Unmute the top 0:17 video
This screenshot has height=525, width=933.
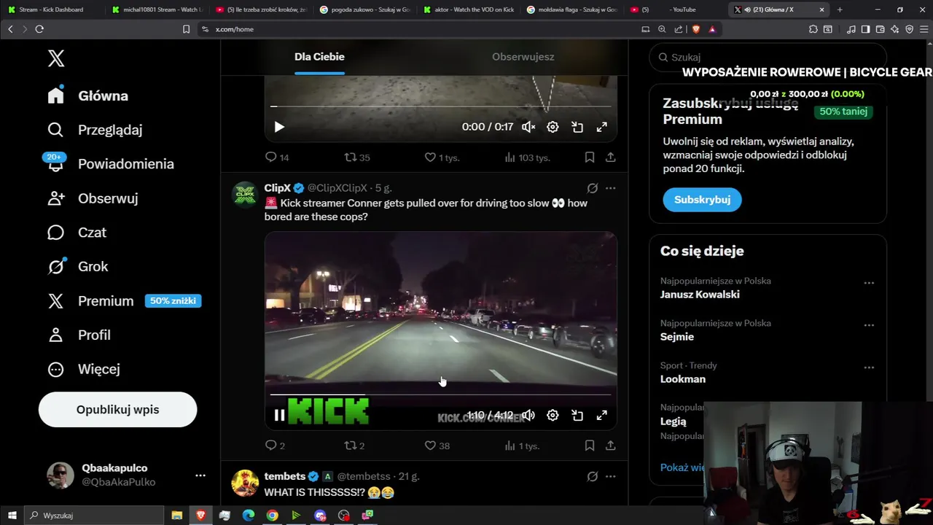(x=528, y=127)
